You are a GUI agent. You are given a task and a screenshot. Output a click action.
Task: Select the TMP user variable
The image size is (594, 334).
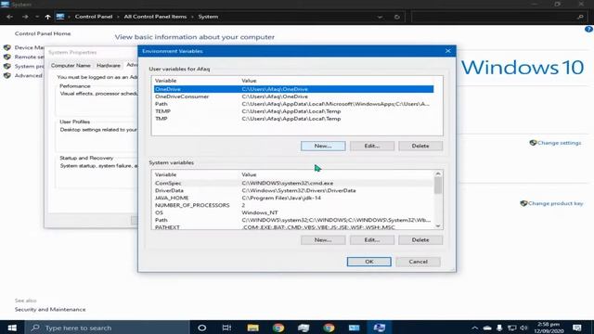(293, 119)
